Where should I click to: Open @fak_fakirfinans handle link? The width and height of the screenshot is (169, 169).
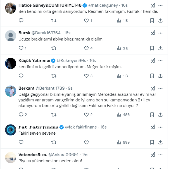[81, 127]
